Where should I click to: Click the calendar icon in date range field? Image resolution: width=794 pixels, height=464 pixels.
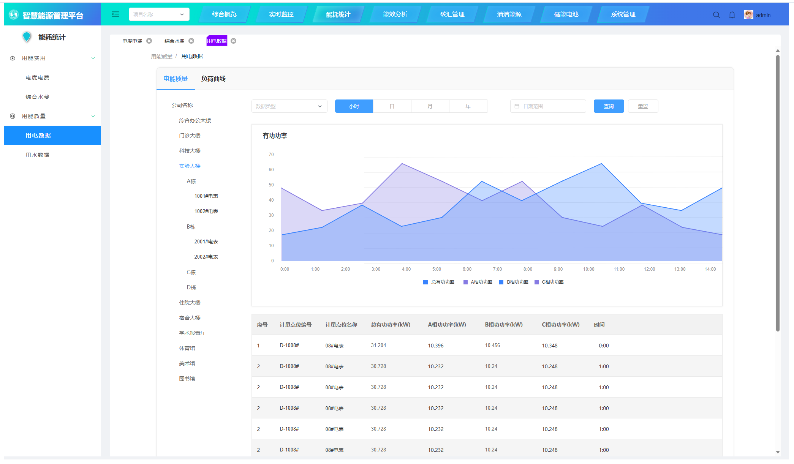(517, 106)
